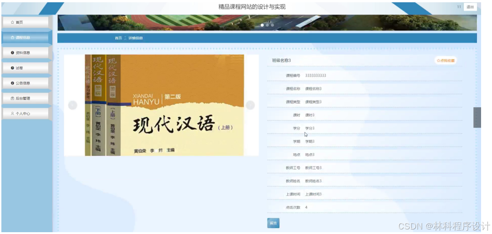Click the 退出 logout button
The image size is (492, 234).
tap(470, 7)
